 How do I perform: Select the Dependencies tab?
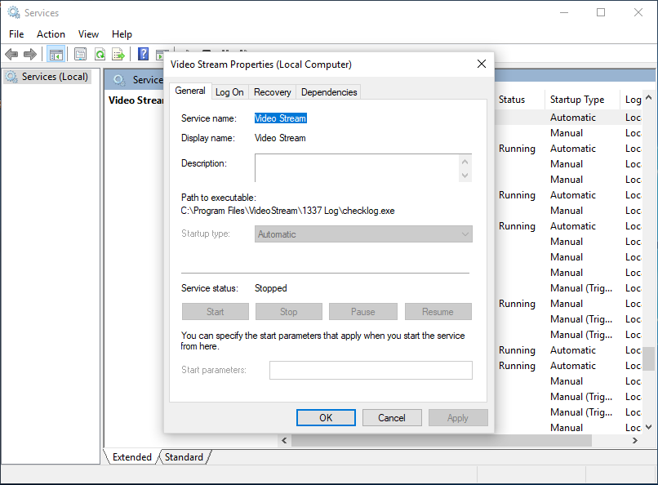tap(328, 91)
